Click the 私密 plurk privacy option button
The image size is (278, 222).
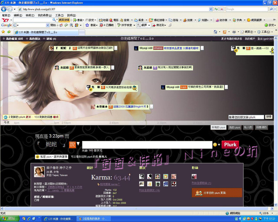(x=51, y=157)
